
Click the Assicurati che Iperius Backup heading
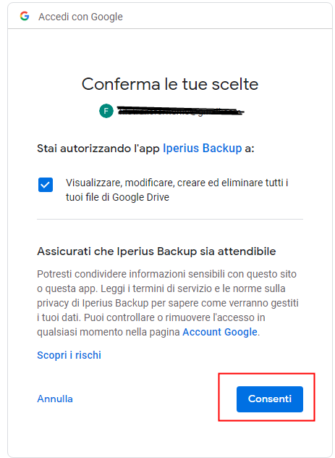tap(156, 251)
